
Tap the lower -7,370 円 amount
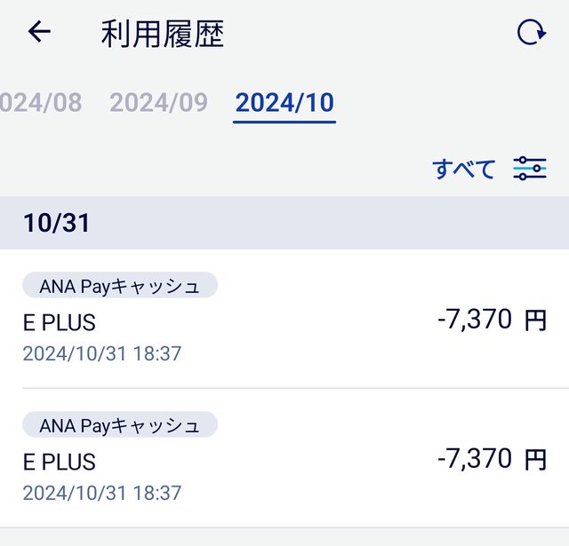(x=492, y=459)
